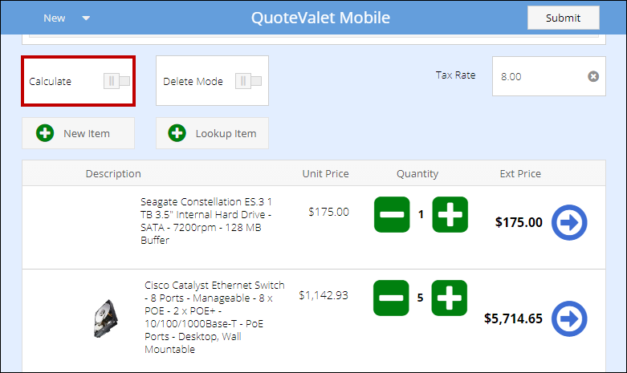Open the New menu in header
The image size is (627, 373).
55,18
